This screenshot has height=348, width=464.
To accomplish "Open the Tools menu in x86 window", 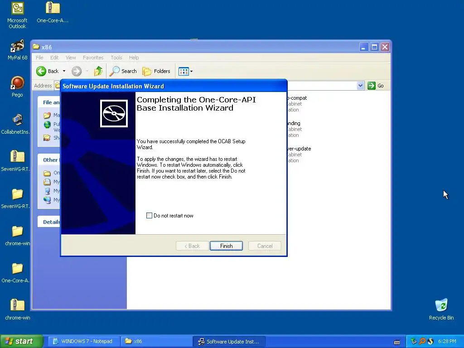I will [x=116, y=58].
